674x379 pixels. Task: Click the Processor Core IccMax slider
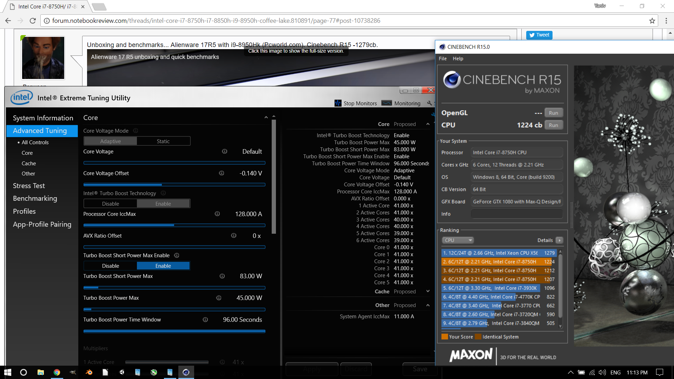click(x=174, y=225)
